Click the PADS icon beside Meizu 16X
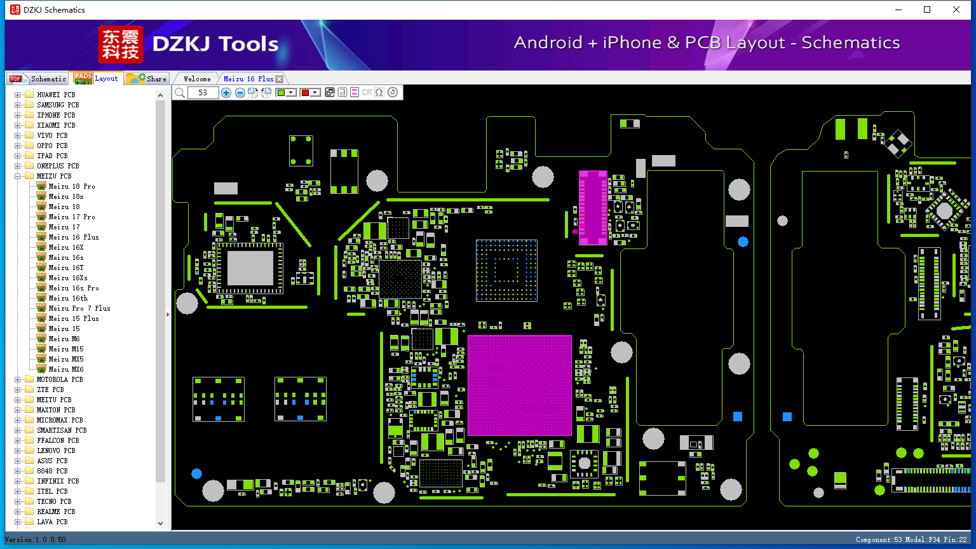The image size is (976, 549). point(41,247)
